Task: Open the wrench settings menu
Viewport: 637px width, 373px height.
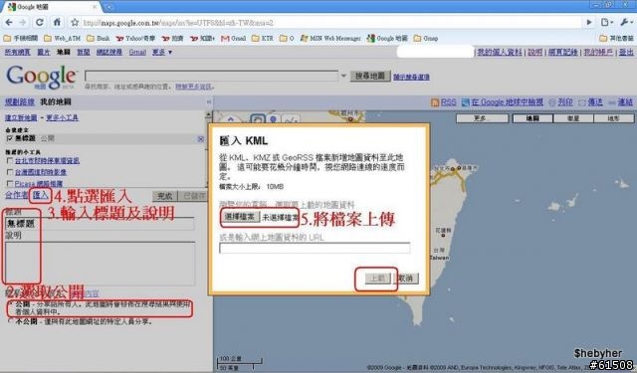Action: pyautogui.click(x=626, y=22)
